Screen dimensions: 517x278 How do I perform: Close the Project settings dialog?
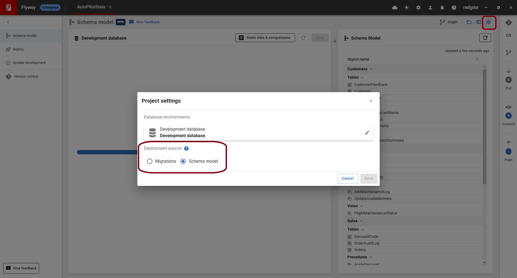(x=371, y=101)
